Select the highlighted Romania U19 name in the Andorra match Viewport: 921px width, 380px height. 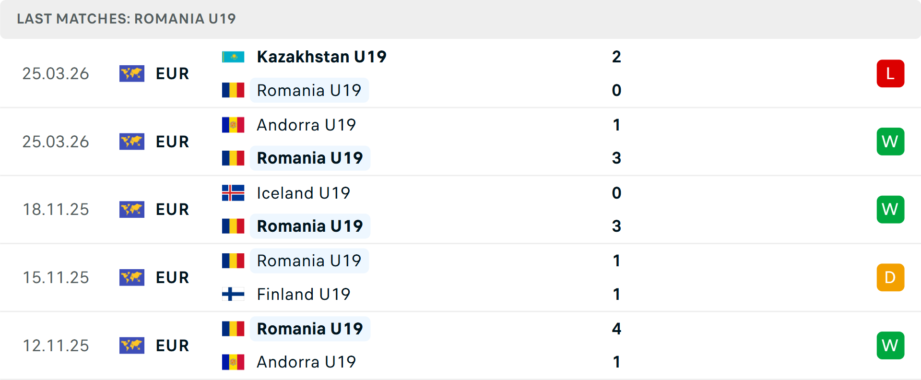pos(310,157)
